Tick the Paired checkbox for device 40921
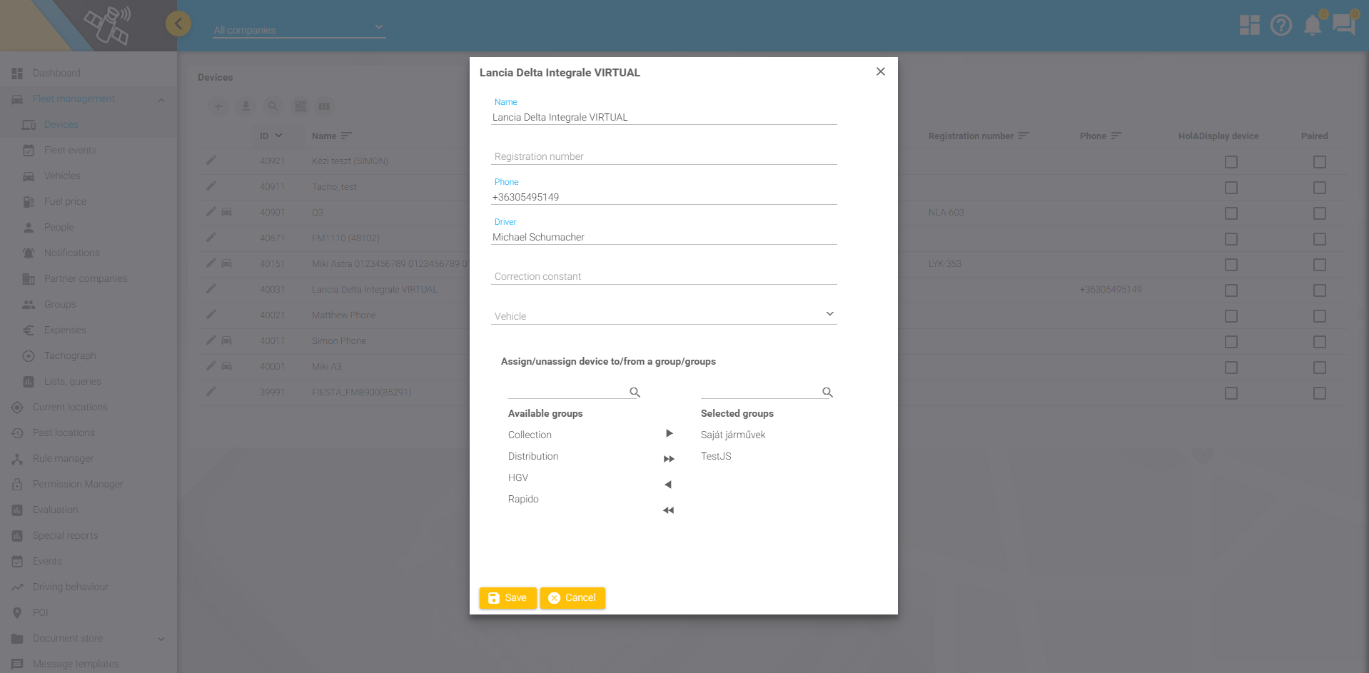 (1319, 162)
